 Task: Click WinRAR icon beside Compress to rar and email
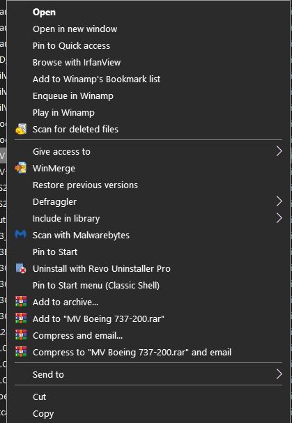point(21,352)
